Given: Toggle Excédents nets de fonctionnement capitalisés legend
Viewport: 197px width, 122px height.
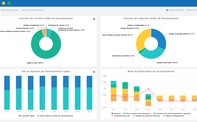Looking at the screenshot, I should pos(172,113).
